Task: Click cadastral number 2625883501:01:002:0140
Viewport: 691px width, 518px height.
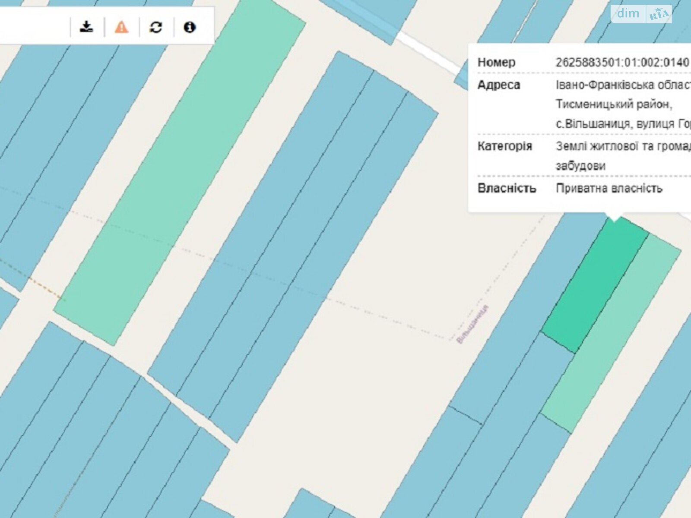Action: (622, 62)
